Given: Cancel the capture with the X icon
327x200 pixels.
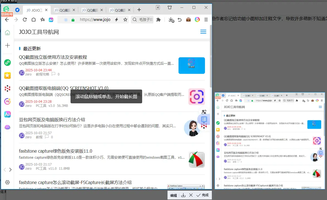Looking at the screenshot, I should click(191, 195).
